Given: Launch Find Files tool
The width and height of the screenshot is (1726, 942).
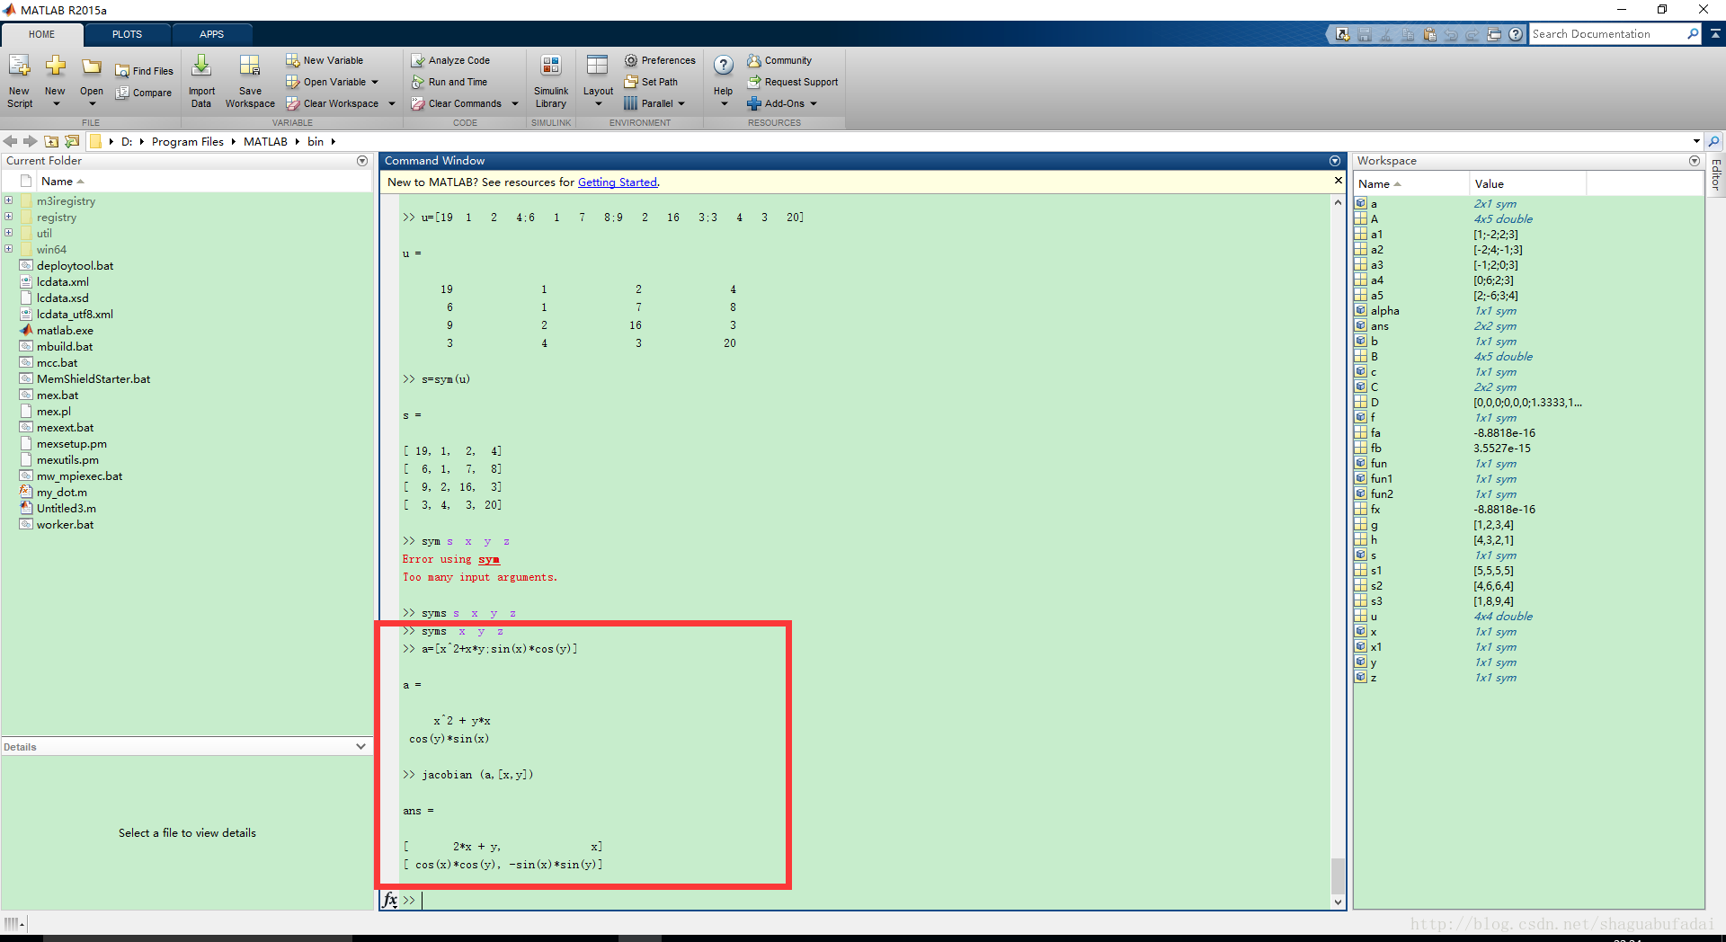Looking at the screenshot, I should click(x=144, y=71).
